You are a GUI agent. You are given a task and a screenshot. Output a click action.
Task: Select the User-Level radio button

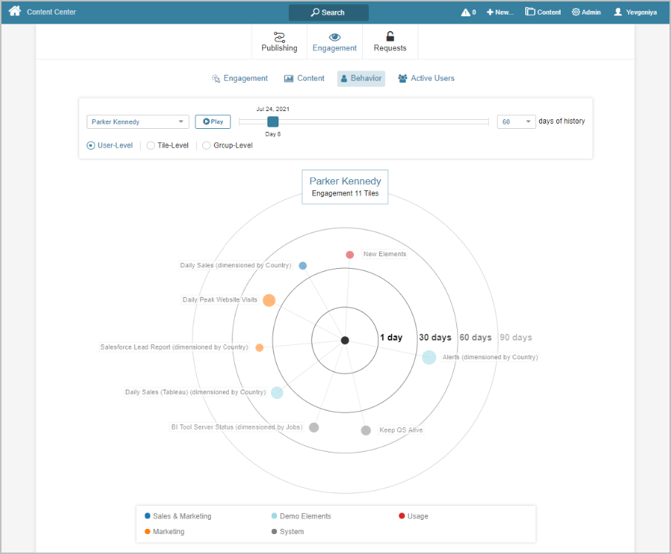pyautogui.click(x=91, y=146)
